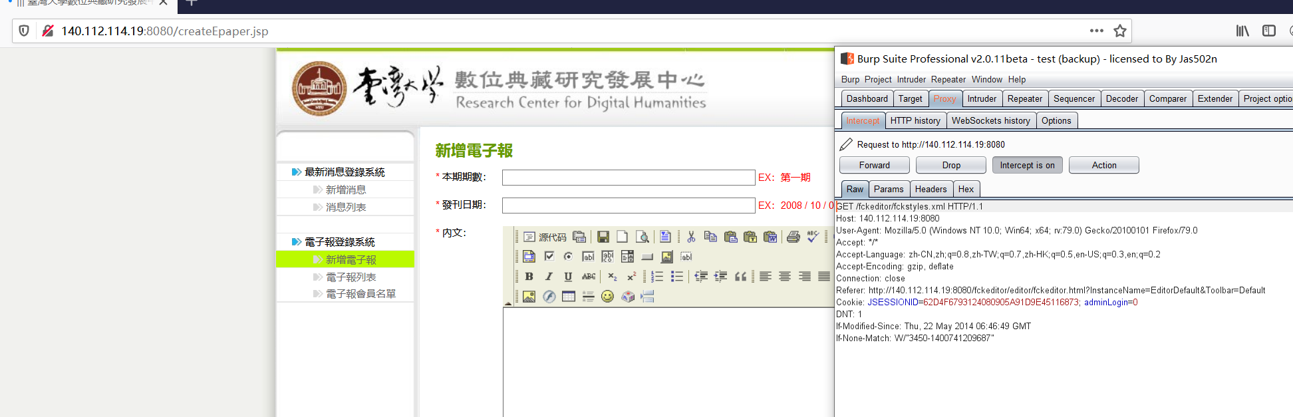Insert a numbered list
Image resolution: width=1293 pixels, height=417 pixels.
pyautogui.click(x=657, y=277)
